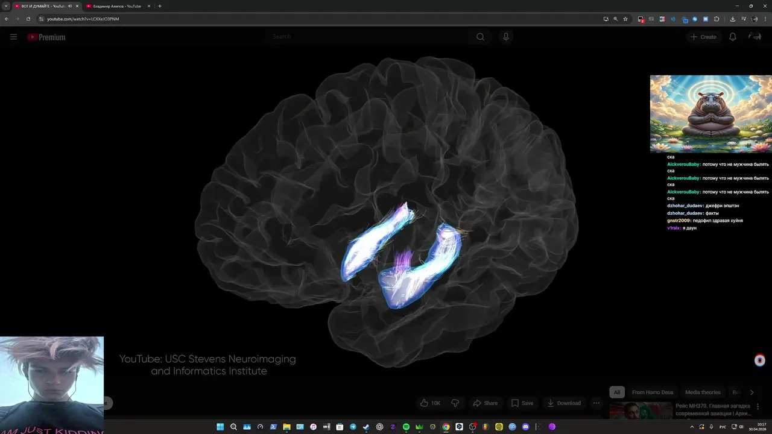Viewport: 772px width, 434px height.
Task: Open the volume speaker tray icon
Action: [x=741, y=427]
